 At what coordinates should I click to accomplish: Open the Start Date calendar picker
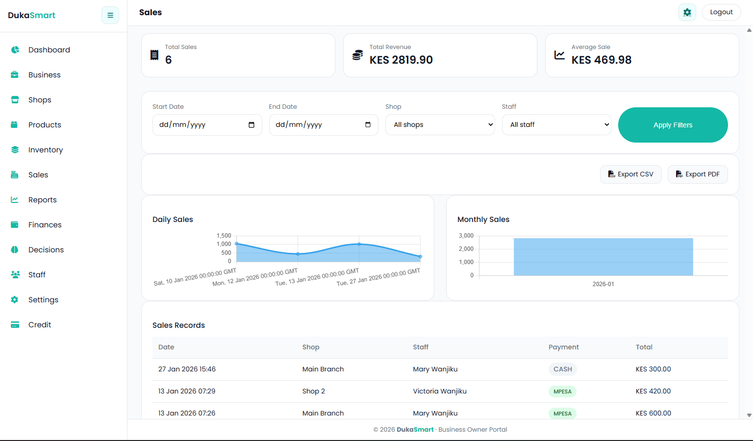point(251,125)
